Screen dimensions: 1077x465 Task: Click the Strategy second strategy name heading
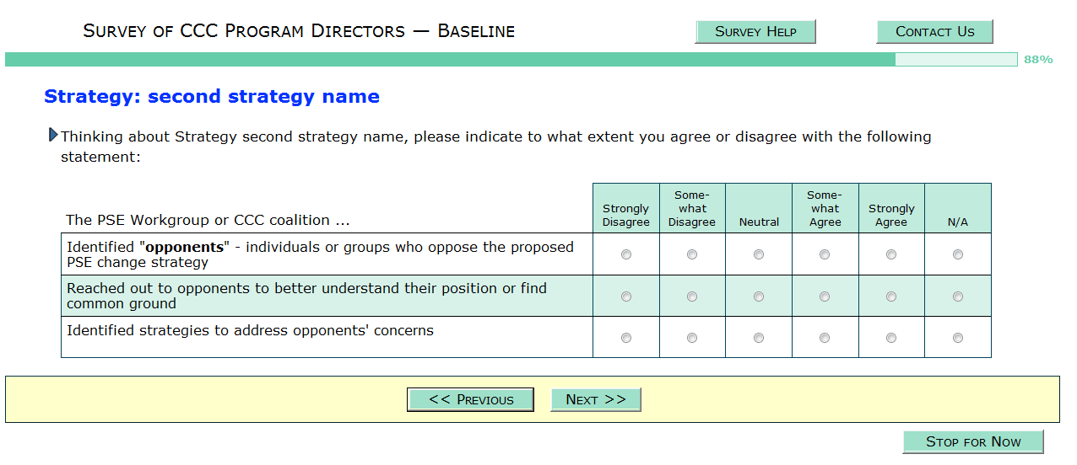pos(212,97)
